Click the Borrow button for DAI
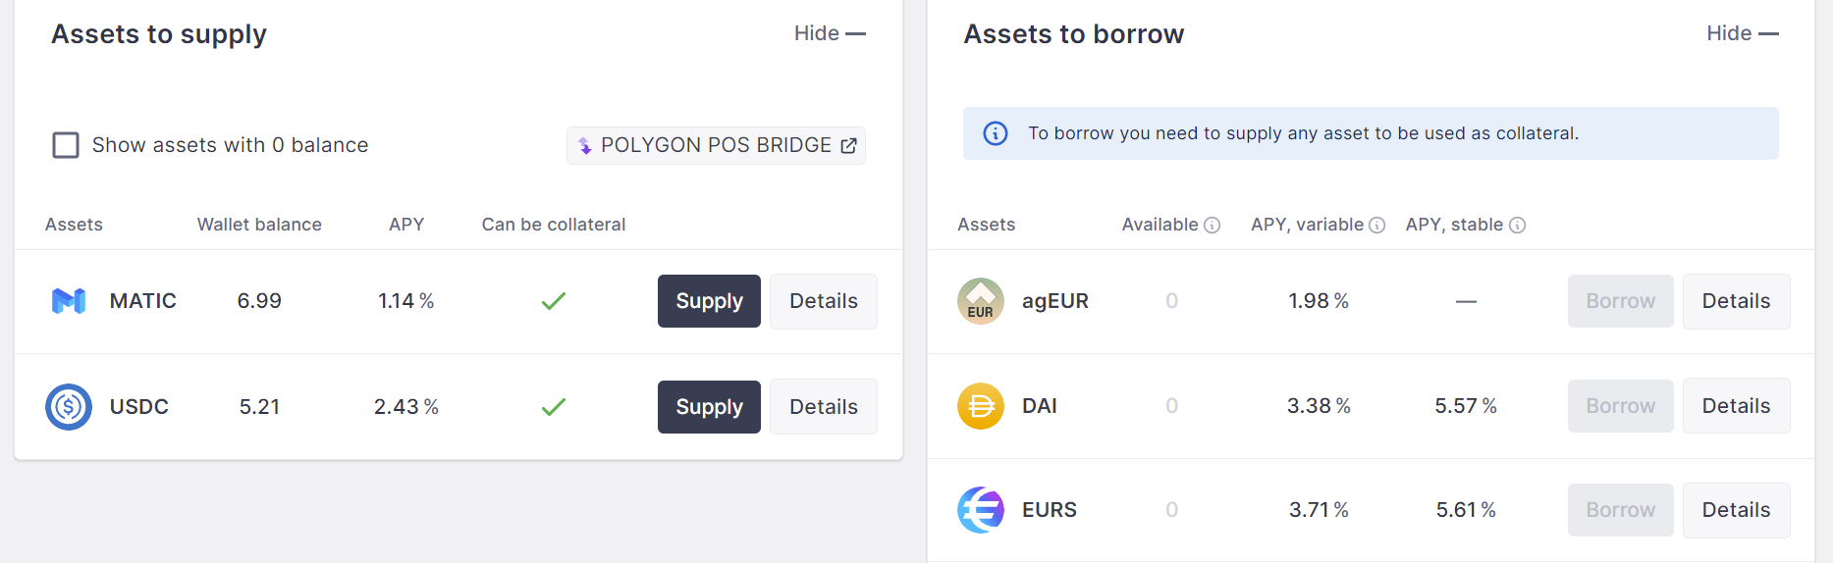The width and height of the screenshot is (1833, 563). point(1620,406)
